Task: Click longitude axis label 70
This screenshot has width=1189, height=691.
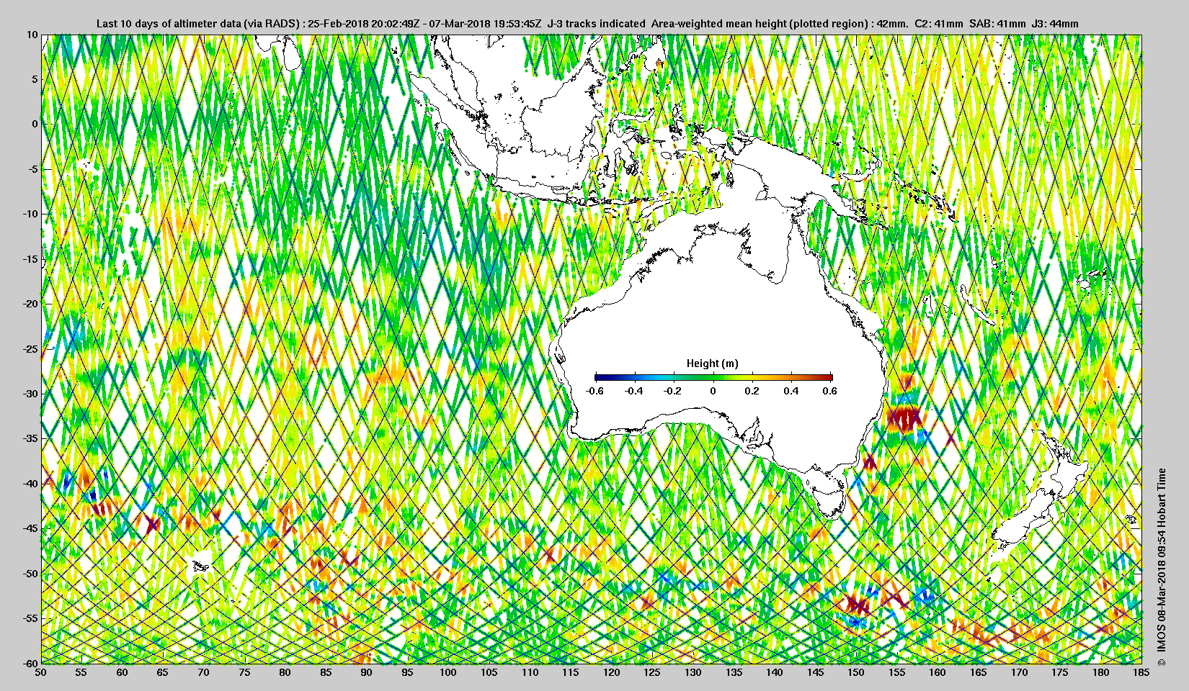Action: (204, 673)
